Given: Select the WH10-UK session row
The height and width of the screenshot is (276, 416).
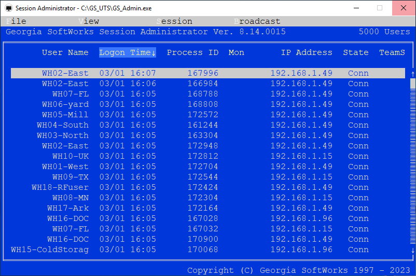Looking at the screenshot, I should pyautogui.click(x=208, y=156).
